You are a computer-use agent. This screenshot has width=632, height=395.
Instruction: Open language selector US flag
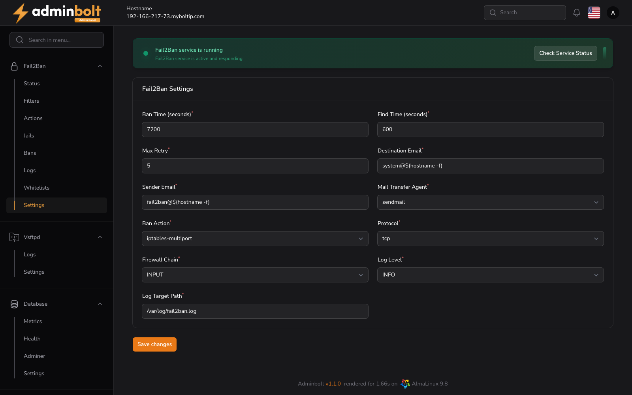click(594, 13)
